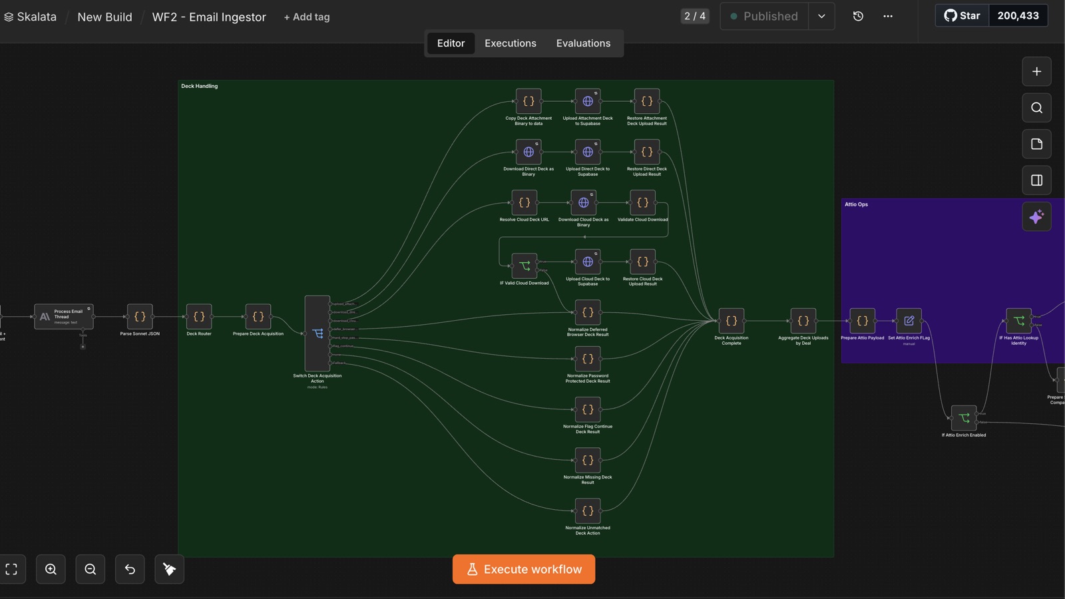Viewport: 1065px width, 599px height.
Task: Select the Prepare Deck Acquisition node
Action: click(x=258, y=317)
